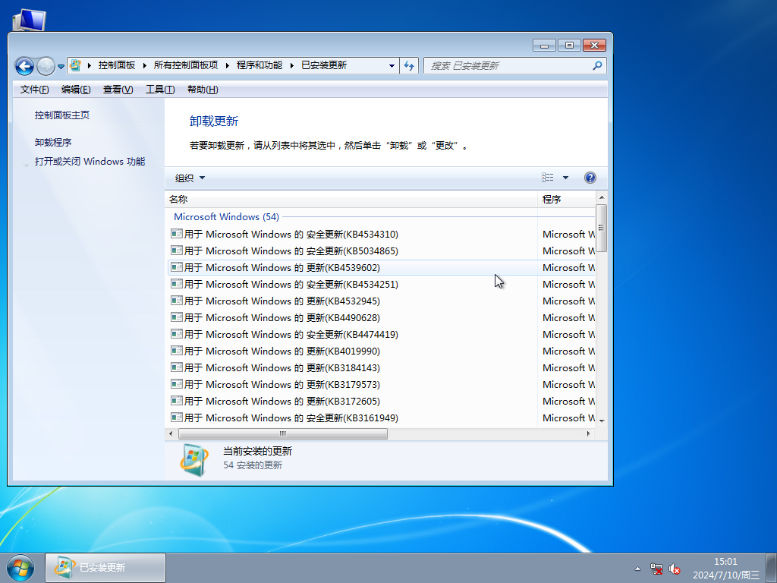Click the Windows Update shield in details pane
This screenshot has height=583, width=777.
[194, 460]
